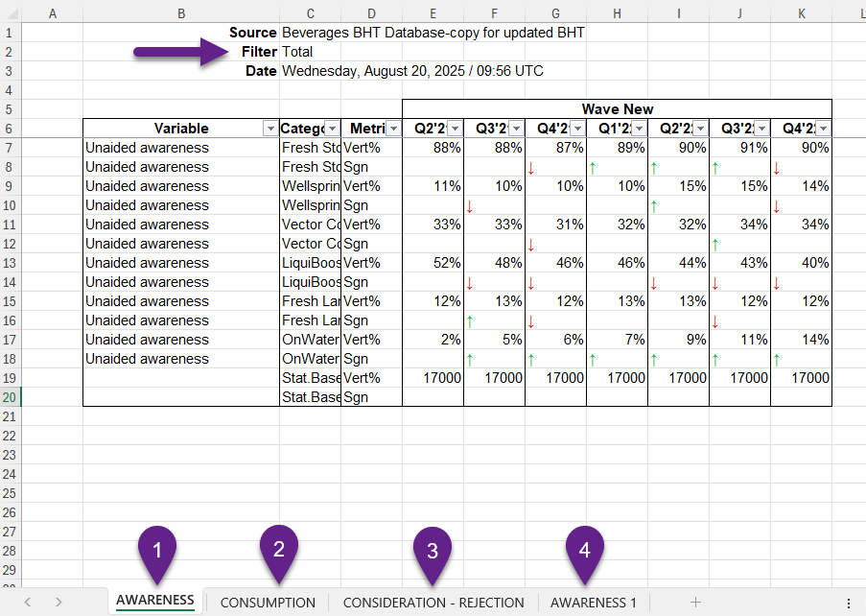The width and height of the screenshot is (866, 616).
Task: Open the Q1'2 filter dropdown in column H
Action: (x=638, y=129)
